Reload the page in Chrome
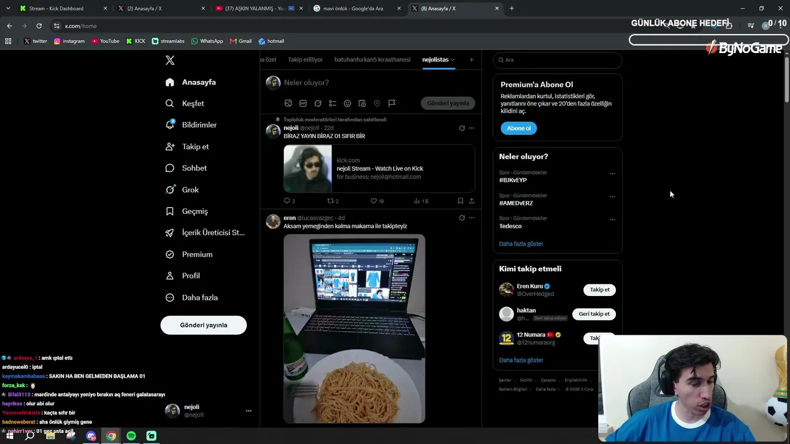 [39, 26]
